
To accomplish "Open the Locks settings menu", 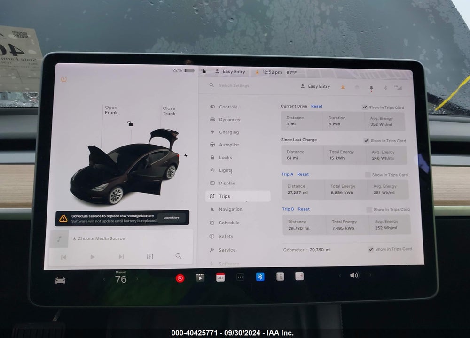I will [x=221, y=157].
